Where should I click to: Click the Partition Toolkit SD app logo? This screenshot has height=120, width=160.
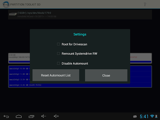[x=6, y=4]
